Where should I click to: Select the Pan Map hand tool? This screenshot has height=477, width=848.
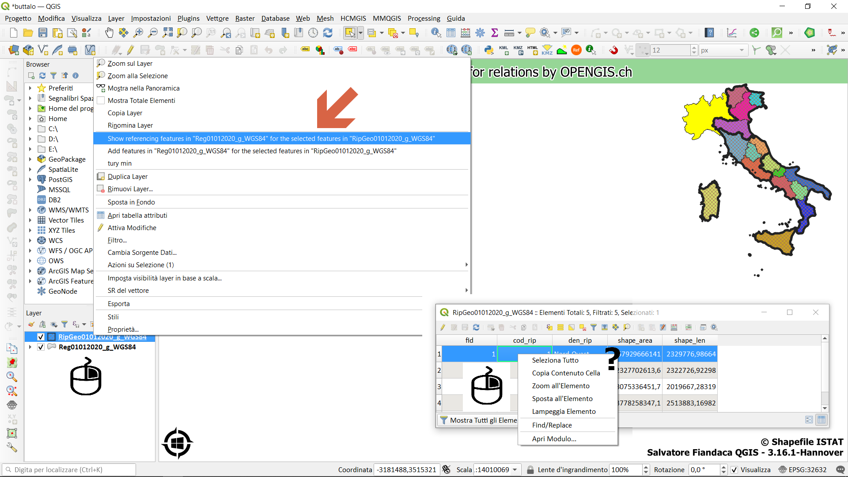[x=109, y=33]
